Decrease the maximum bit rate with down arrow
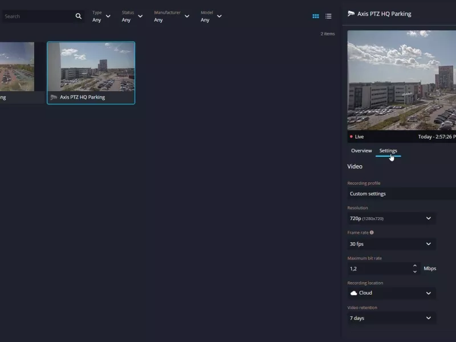The width and height of the screenshot is (456, 342). pos(415,272)
